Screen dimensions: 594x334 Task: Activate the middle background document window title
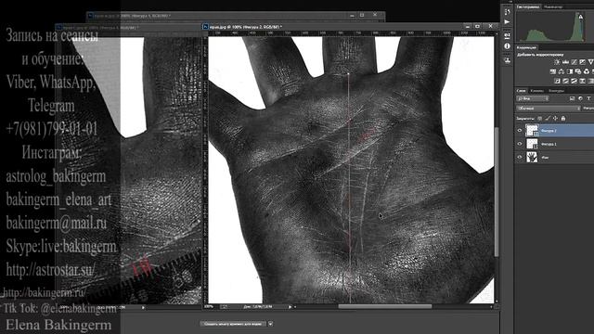click(127, 28)
